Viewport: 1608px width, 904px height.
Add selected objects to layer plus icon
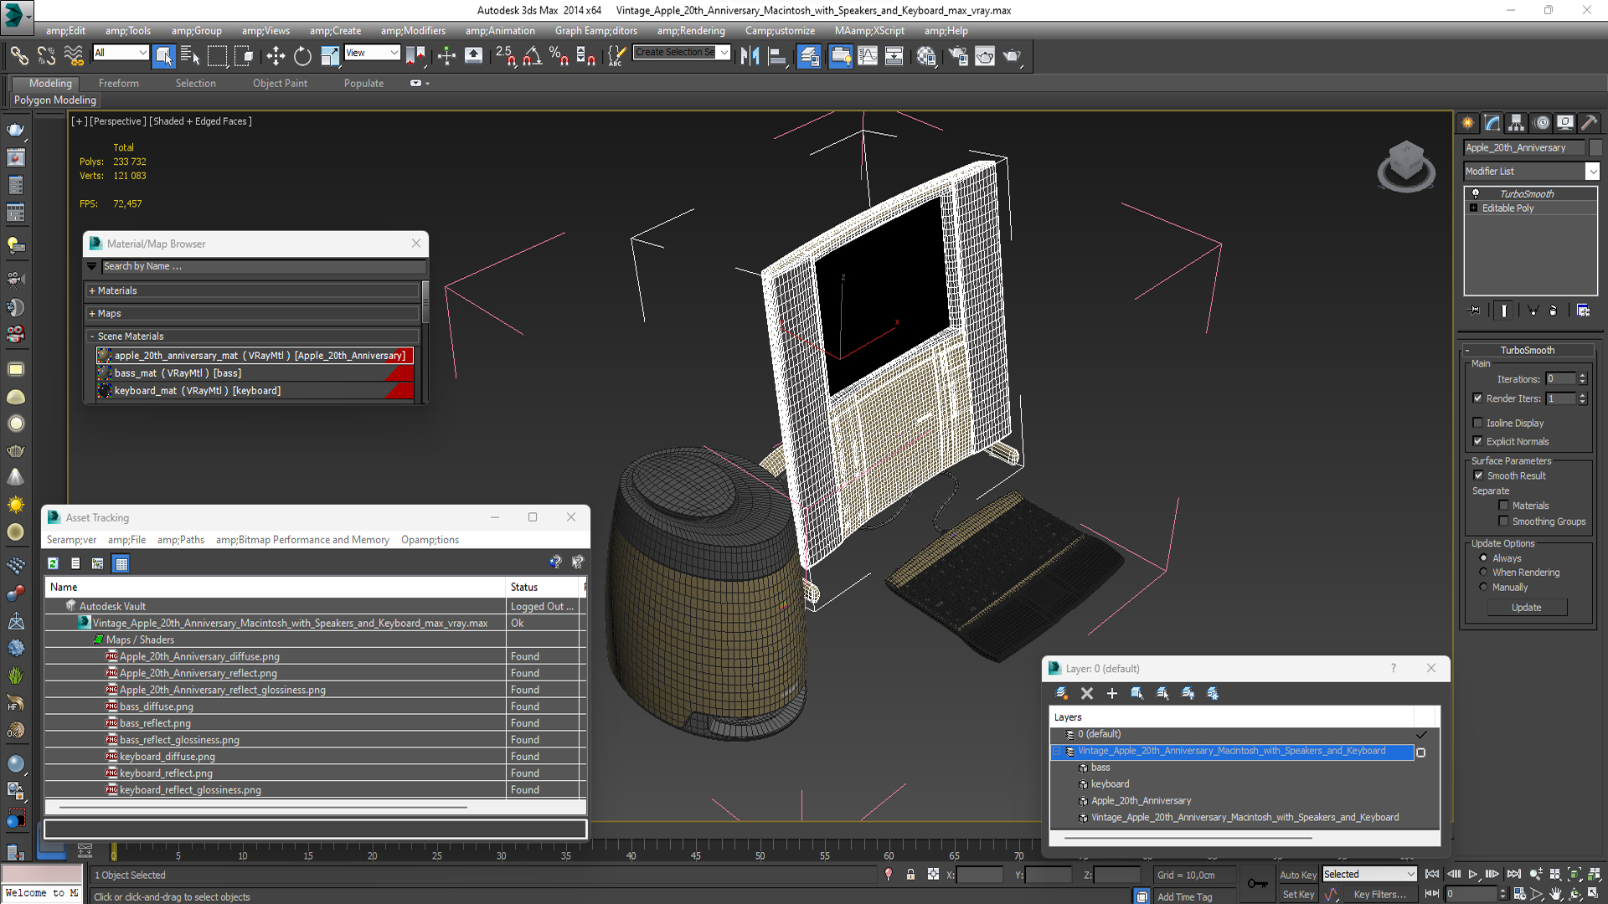click(x=1112, y=693)
